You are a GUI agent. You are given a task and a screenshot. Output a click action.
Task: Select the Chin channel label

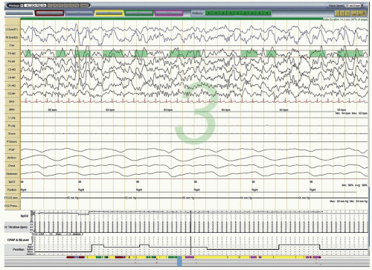(x=12, y=45)
